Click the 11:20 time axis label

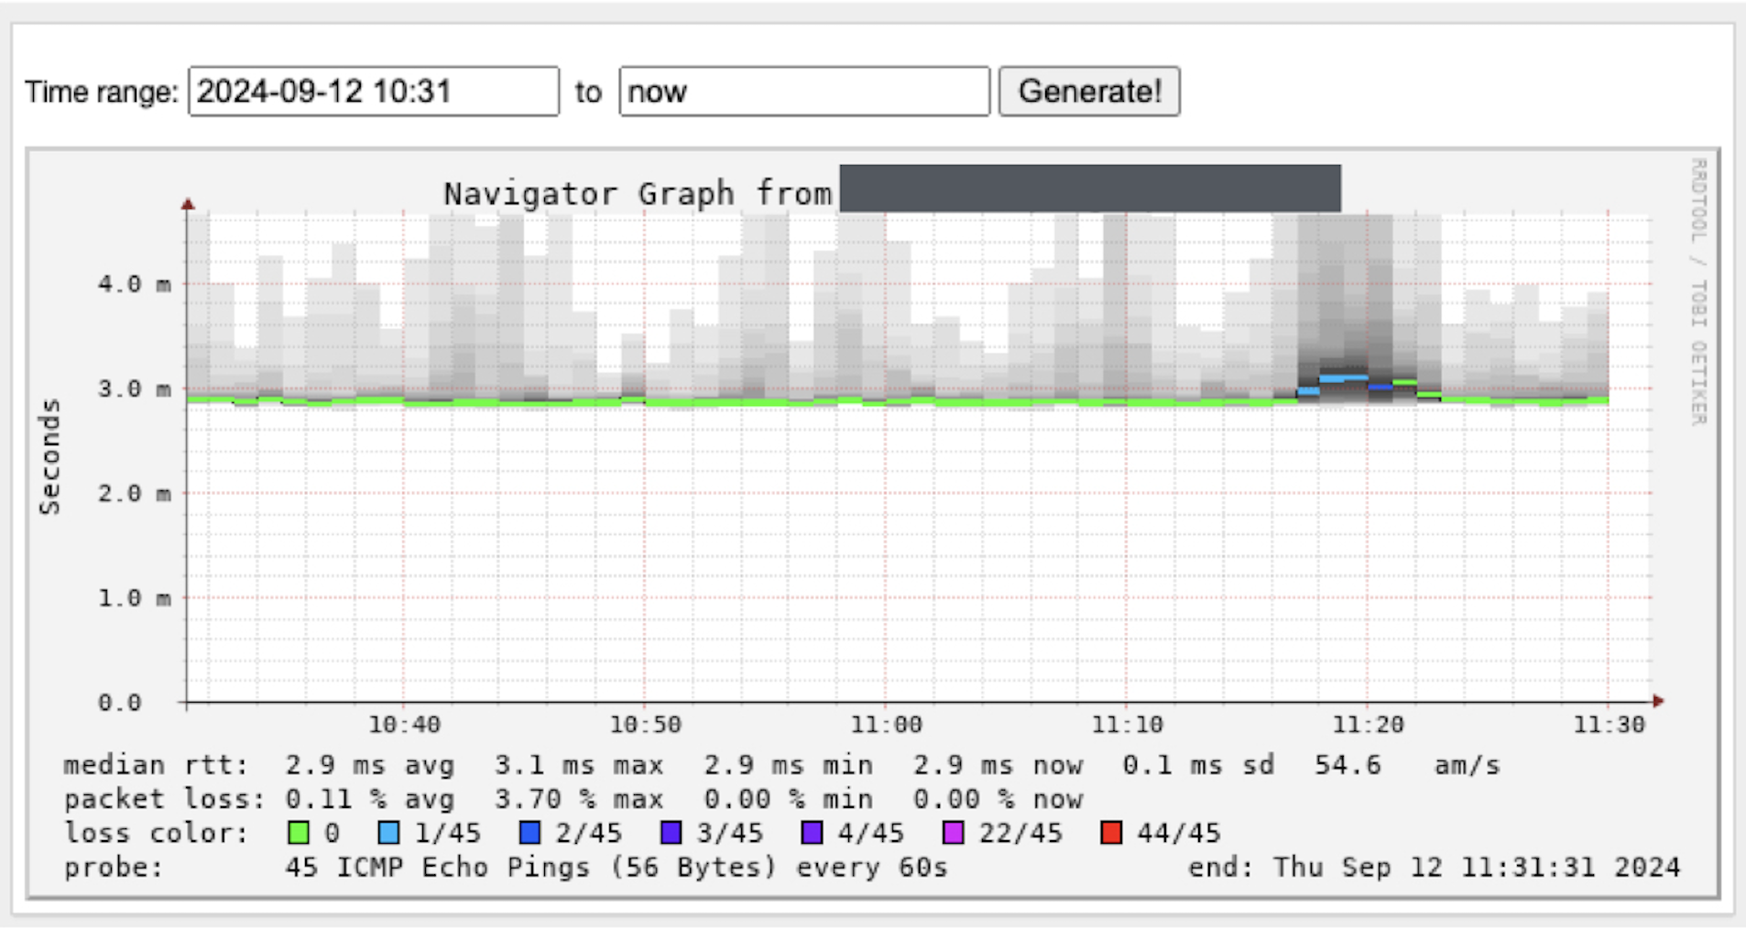tap(1369, 725)
